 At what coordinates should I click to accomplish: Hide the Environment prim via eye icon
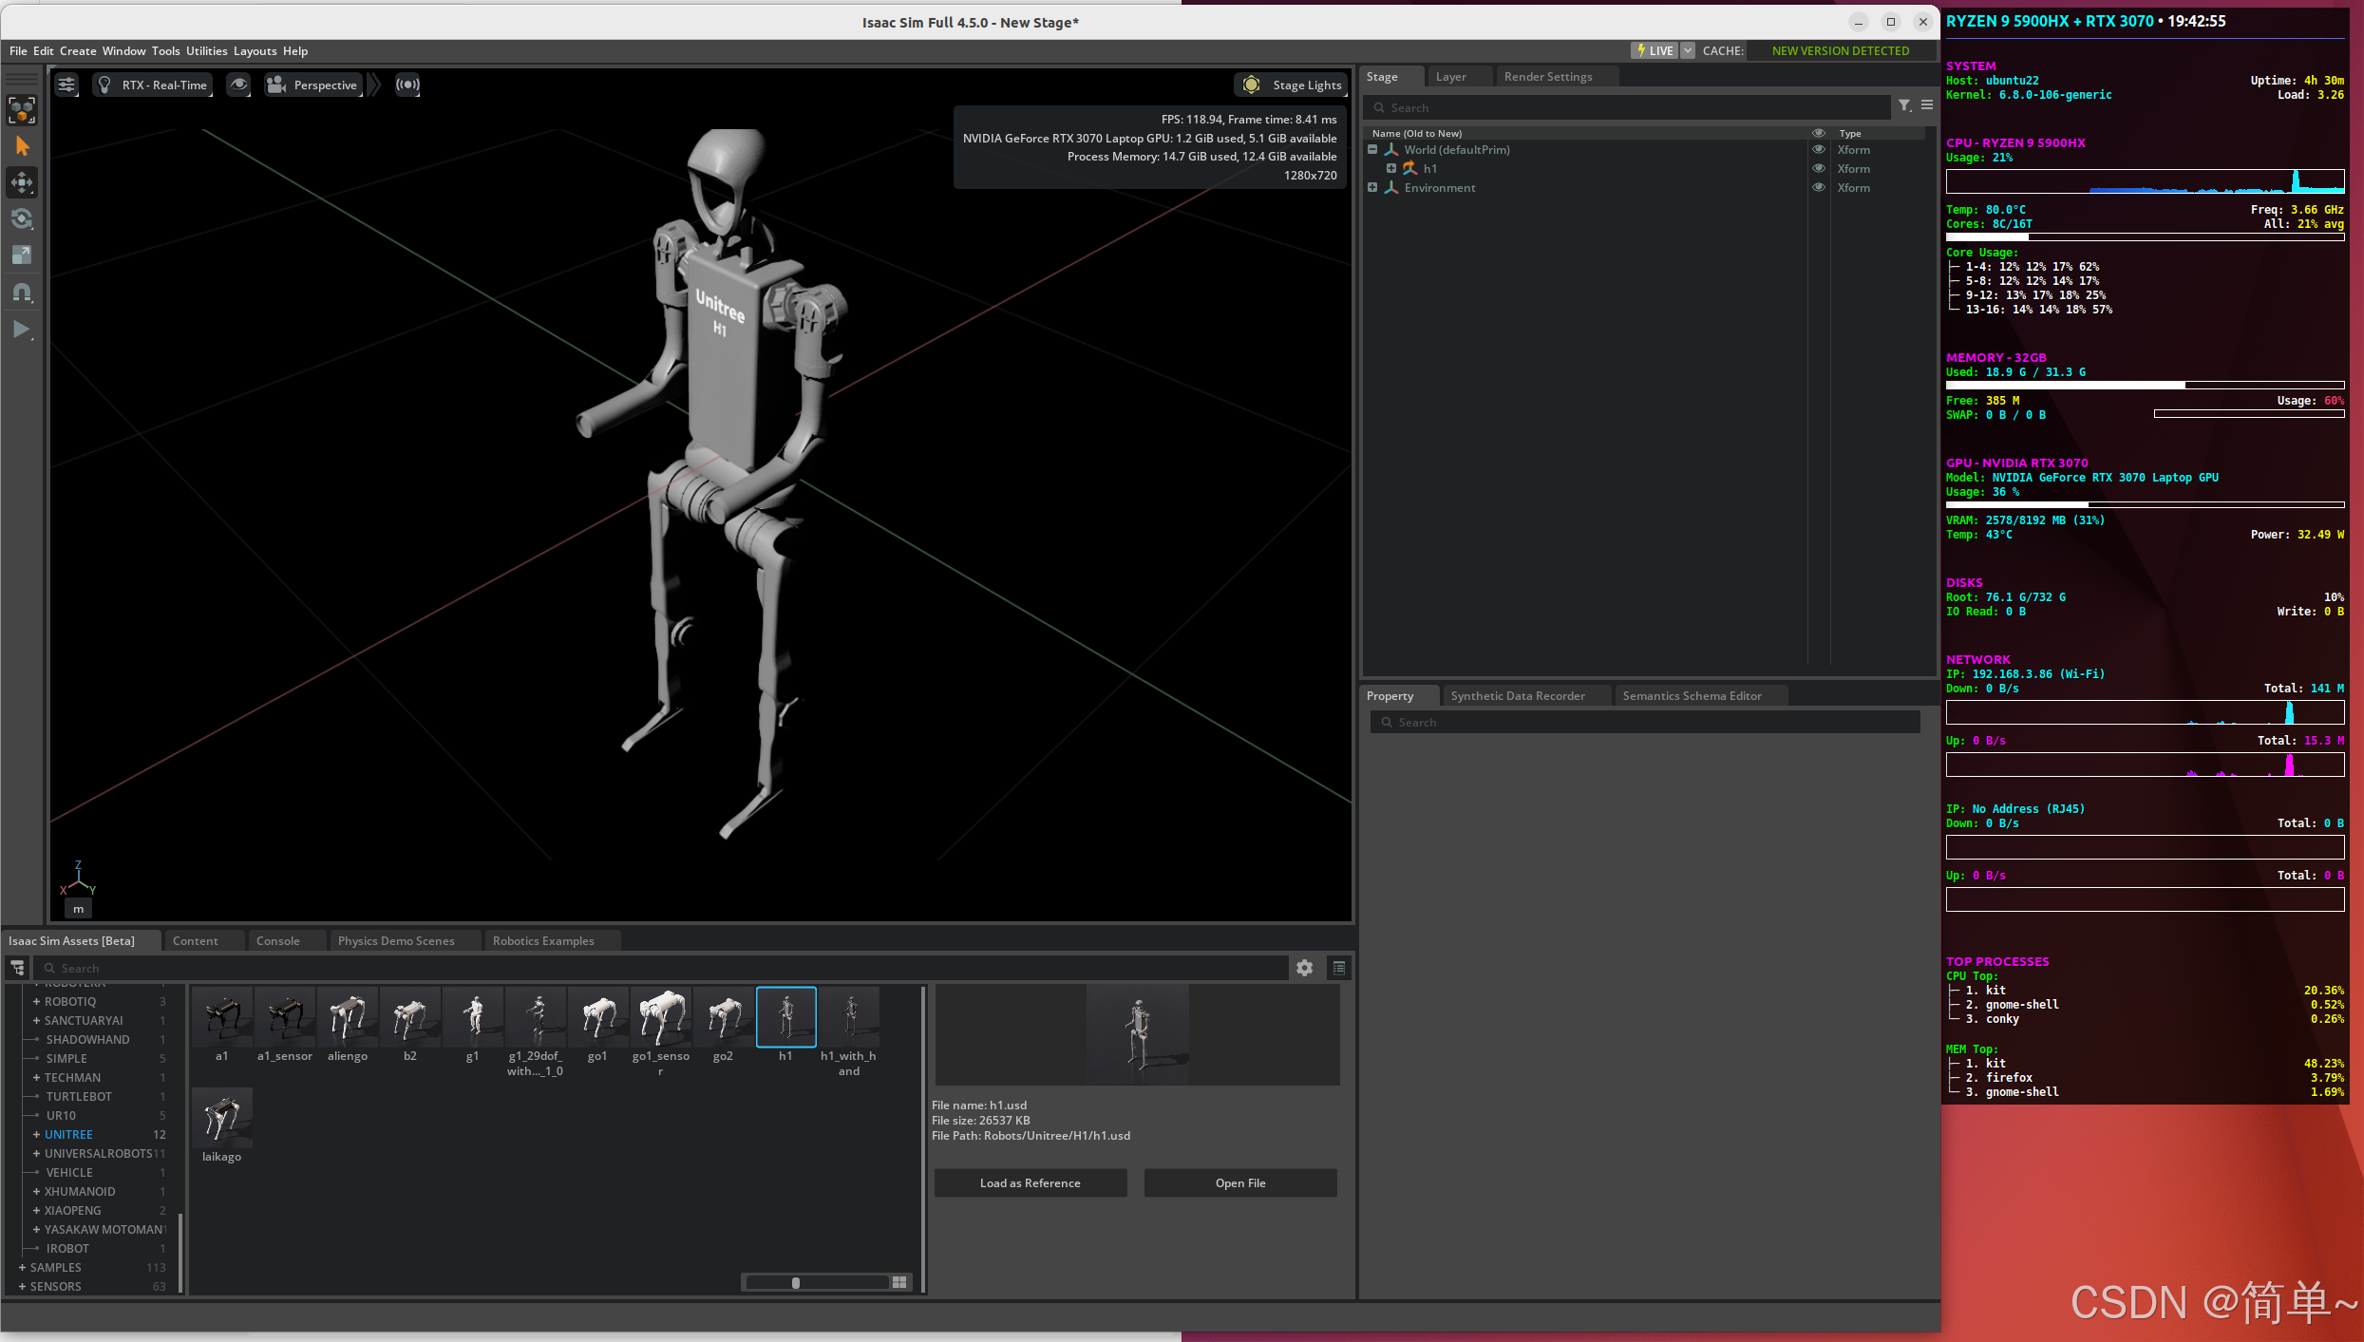[1818, 188]
